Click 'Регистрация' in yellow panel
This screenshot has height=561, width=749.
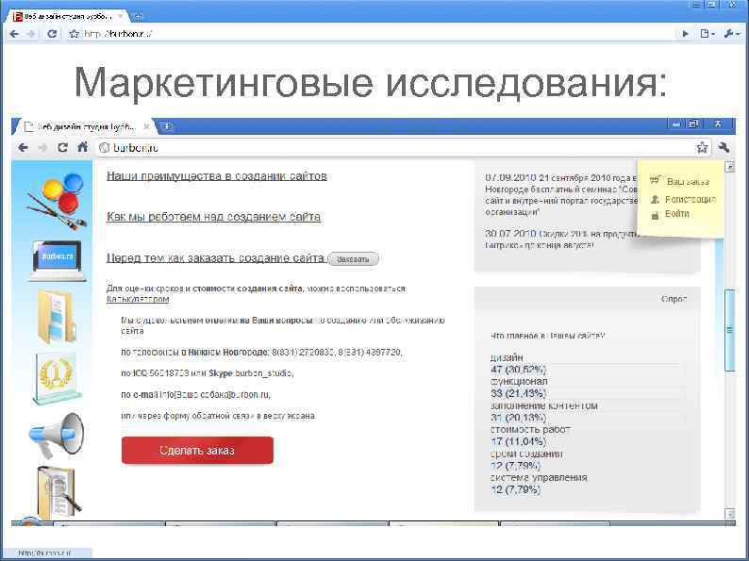tap(691, 200)
